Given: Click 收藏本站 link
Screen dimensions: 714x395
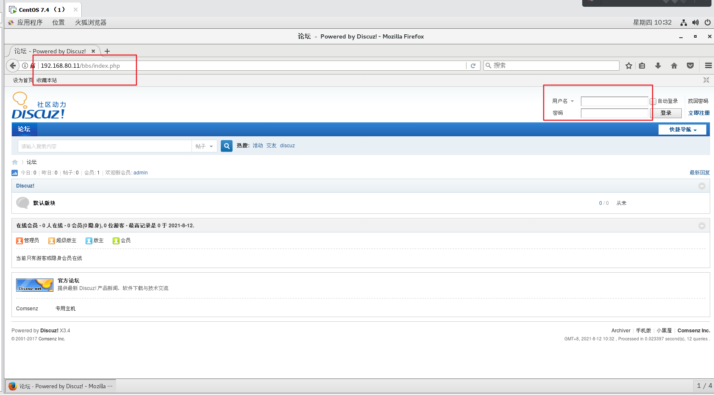Looking at the screenshot, I should coord(47,80).
